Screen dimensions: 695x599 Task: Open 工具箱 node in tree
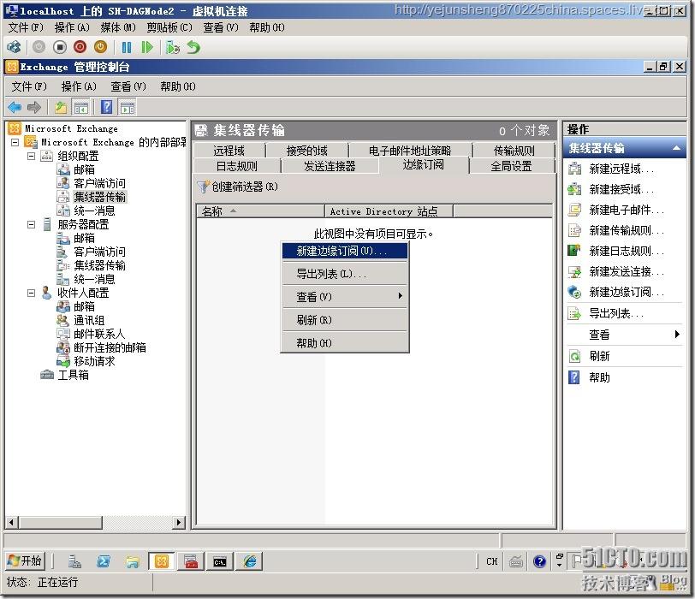coord(73,376)
